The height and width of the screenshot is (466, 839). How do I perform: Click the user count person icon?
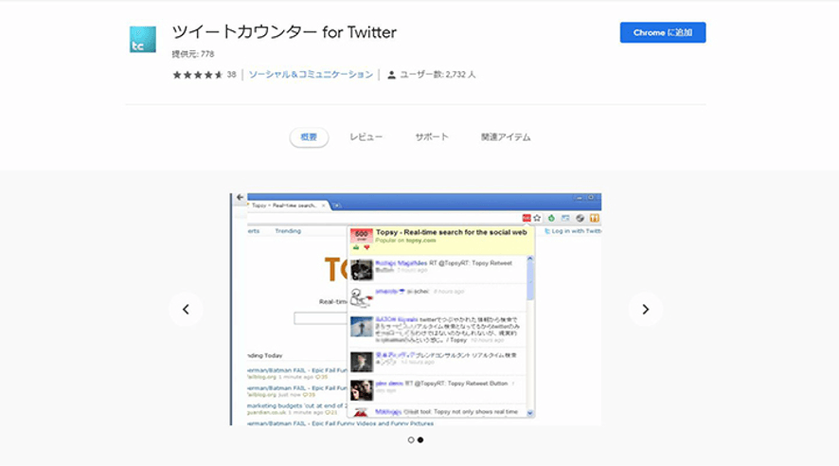coord(392,75)
